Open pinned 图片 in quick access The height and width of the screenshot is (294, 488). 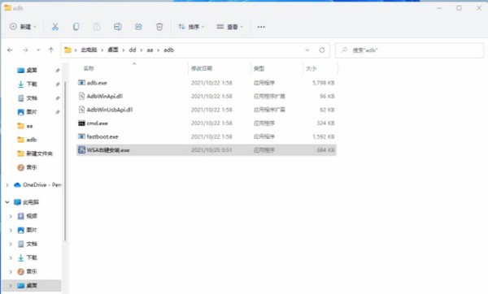click(32, 112)
